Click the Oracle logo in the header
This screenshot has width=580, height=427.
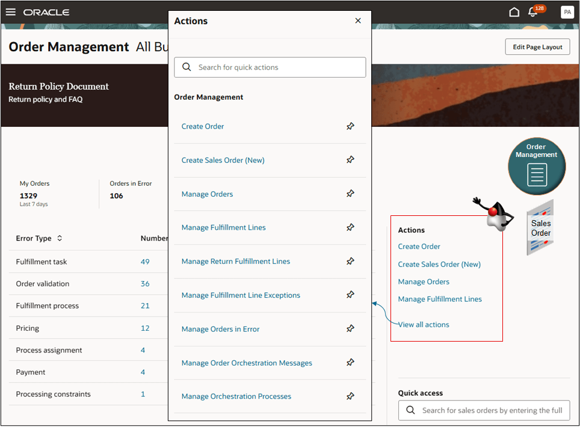pyautogui.click(x=46, y=11)
